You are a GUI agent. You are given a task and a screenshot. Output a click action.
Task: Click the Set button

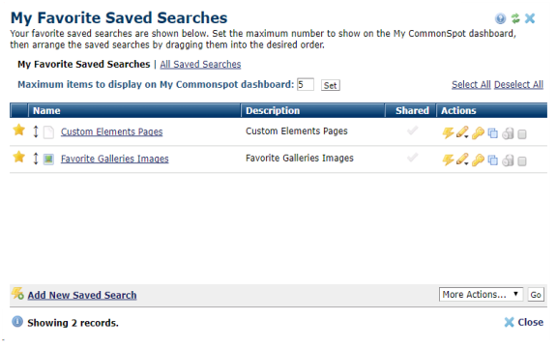[331, 85]
